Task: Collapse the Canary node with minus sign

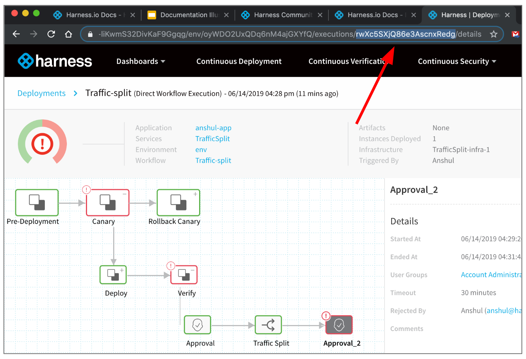Action: tap(124, 194)
